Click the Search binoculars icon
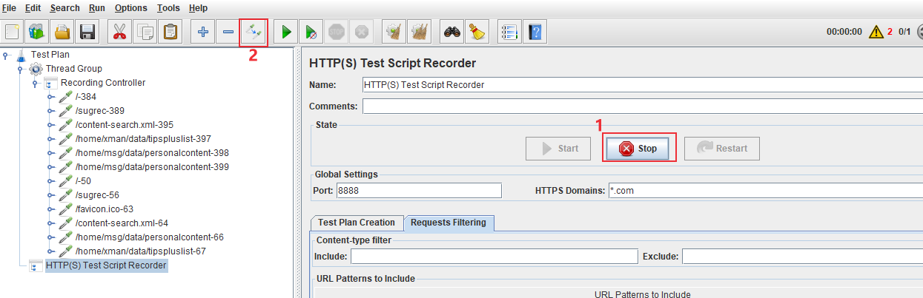Viewport: 923px width, 298px height. pyautogui.click(x=452, y=32)
